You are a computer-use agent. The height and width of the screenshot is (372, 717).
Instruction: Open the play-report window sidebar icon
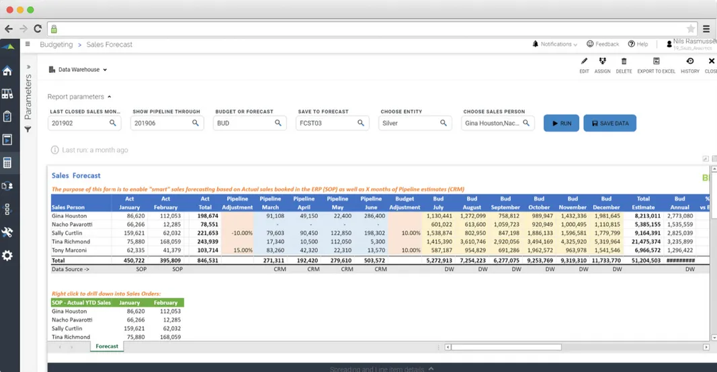(7, 140)
